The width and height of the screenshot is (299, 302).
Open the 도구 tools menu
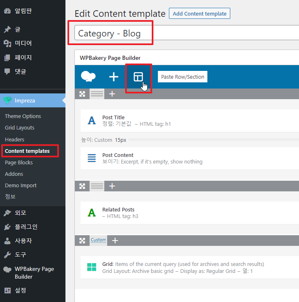[x=33, y=255]
